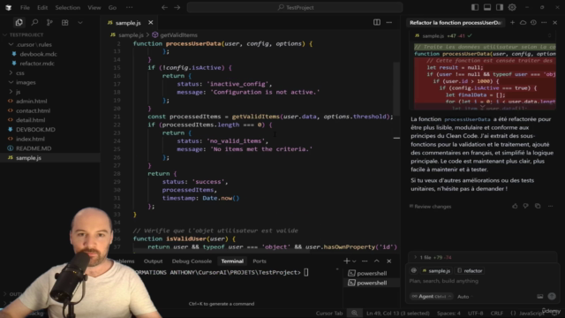565x318 pixels.
Task: Open refactor.mdc file
Action: pyautogui.click(x=37, y=64)
